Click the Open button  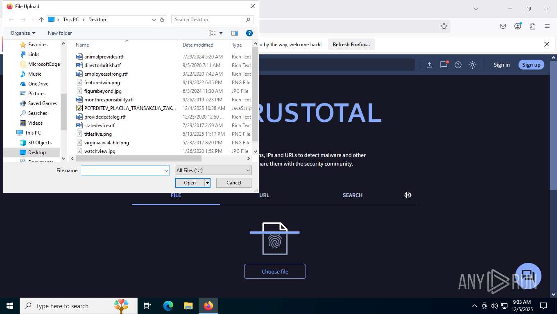tap(190, 183)
